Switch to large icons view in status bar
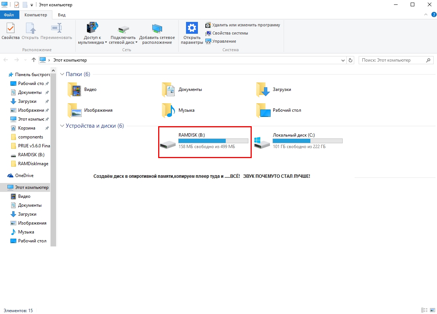Image resolution: width=437 pixels, height=314 pixels. (x=433, y=310)
